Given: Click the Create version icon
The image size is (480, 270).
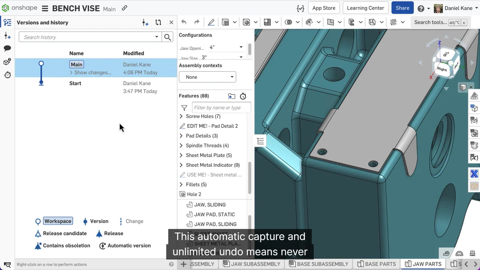Looking at the screenshot, I should pos(145,23).
